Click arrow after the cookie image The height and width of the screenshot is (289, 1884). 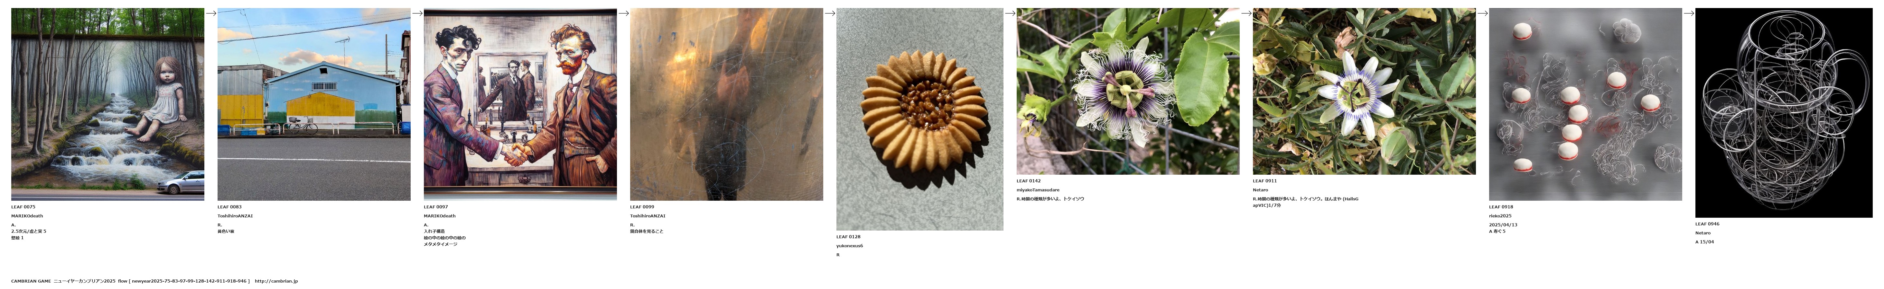pyautogui.click(x=1009, y=13)
